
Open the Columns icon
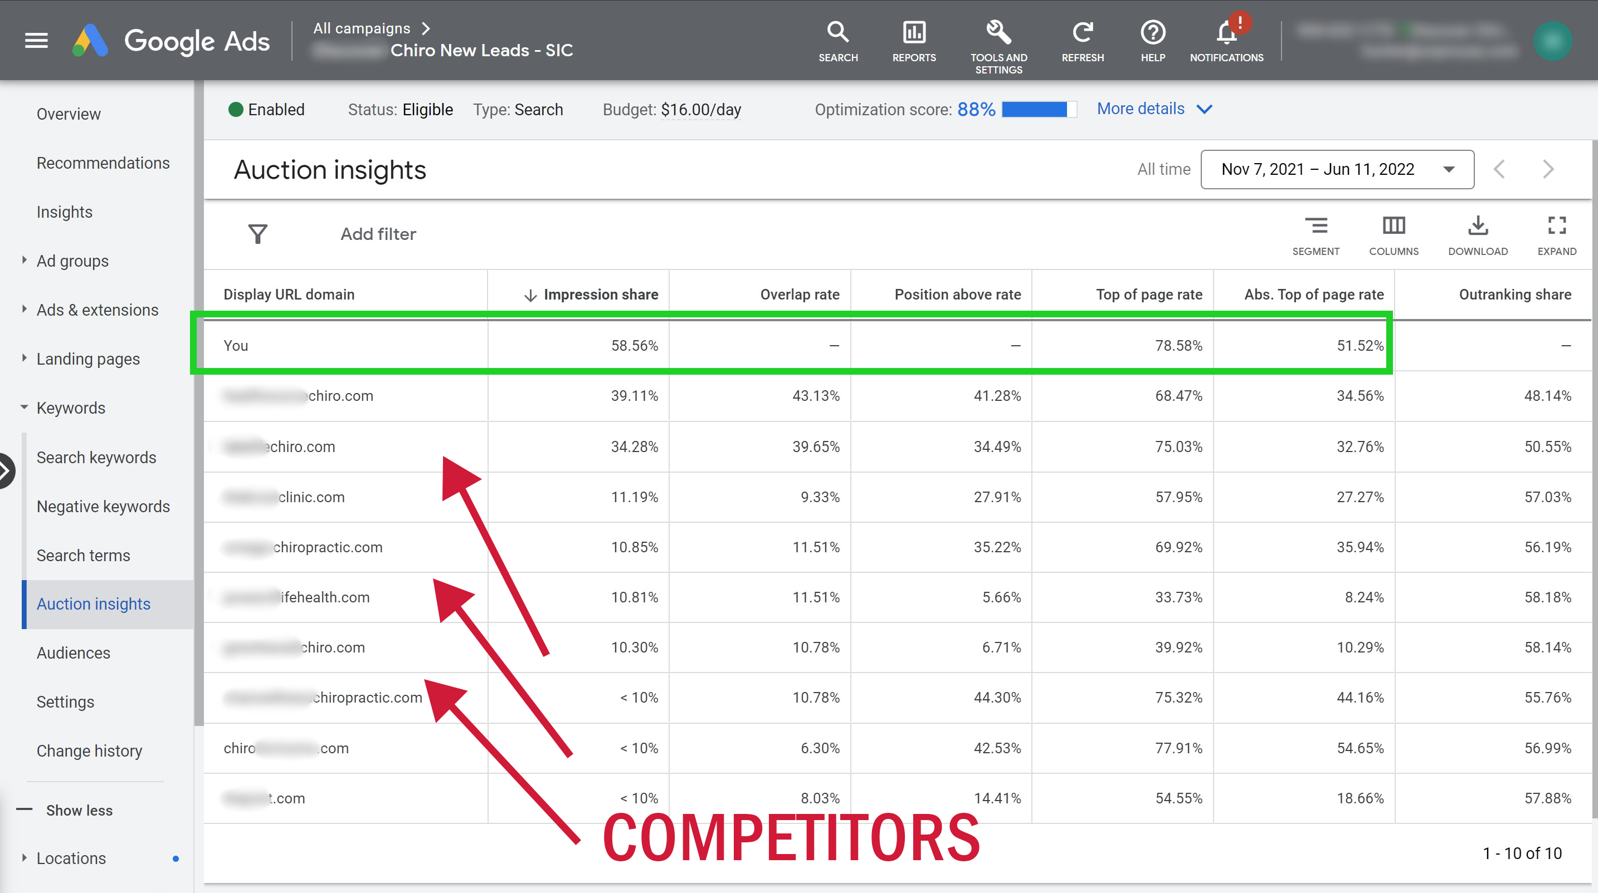coord(1394,226)
